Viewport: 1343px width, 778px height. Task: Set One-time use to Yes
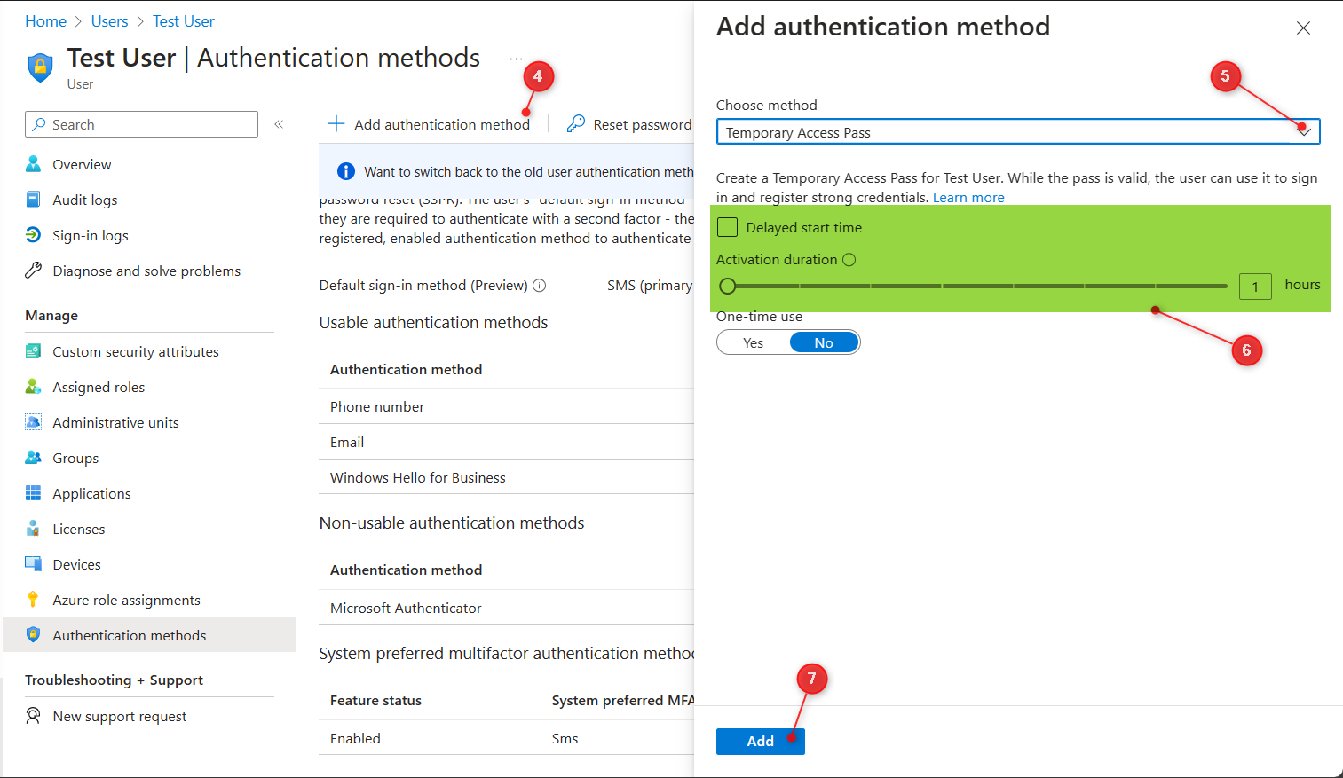(x=753, y=342)
